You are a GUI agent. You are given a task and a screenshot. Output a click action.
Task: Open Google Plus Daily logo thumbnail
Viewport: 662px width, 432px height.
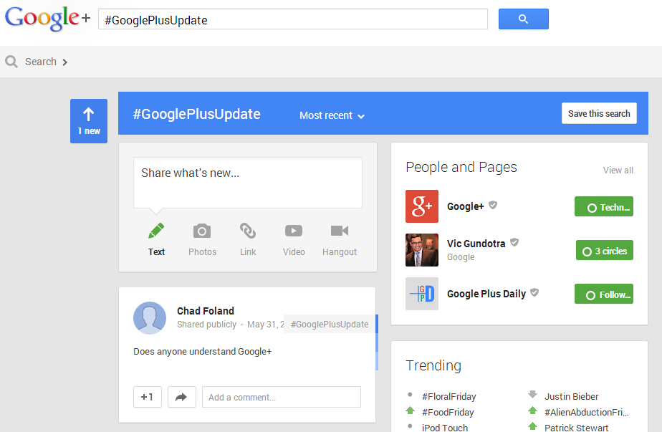tap(422, 294)
